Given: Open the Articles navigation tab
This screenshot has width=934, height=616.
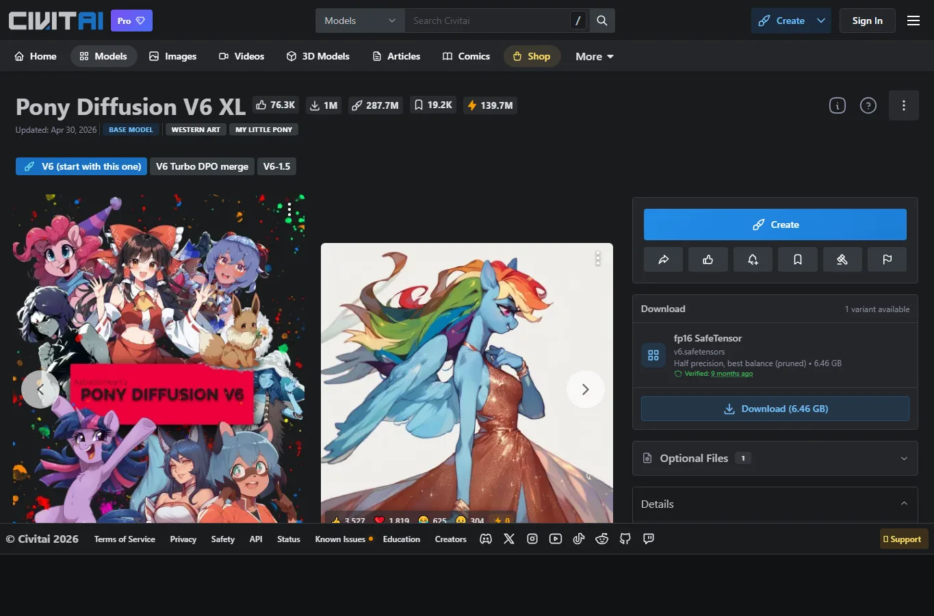Looking at the screenshot, I should click(396, 56).
